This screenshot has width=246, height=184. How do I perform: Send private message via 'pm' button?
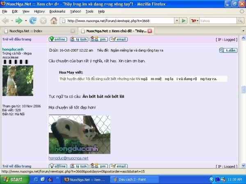coord(99,39)
